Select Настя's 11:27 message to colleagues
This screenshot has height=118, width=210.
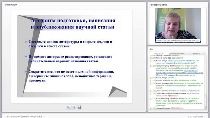click(x=176, y=102)
